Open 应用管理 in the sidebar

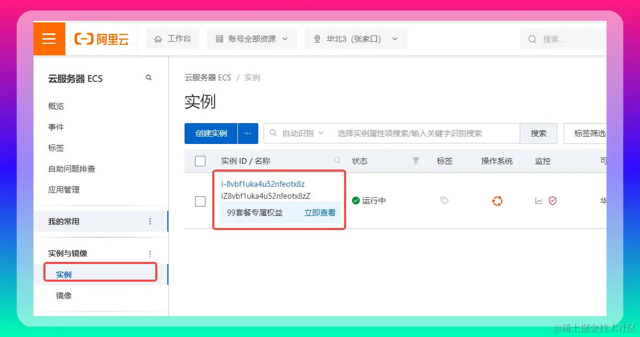click(64, 189)
